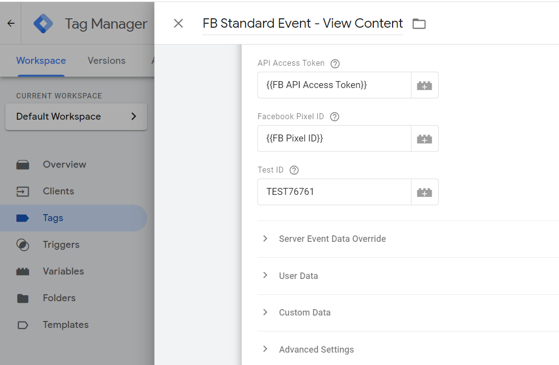The height and width of the screenshot is (365, 559).
Task: Edit the API Access Token input
Action: point(334,85)
